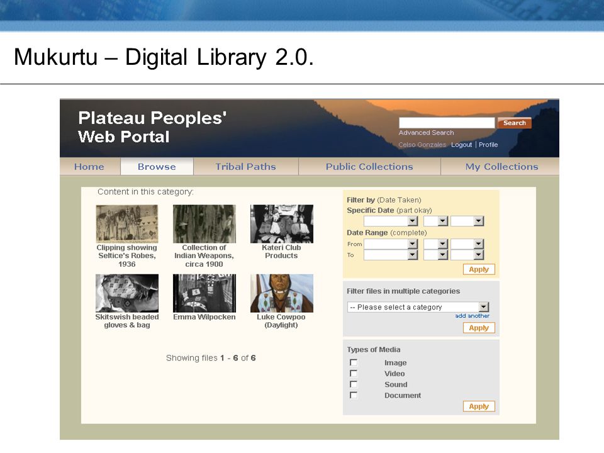604x453 pixels.
Task: Open the Kateri Club Products thumbnail
Action: (282, 224)
